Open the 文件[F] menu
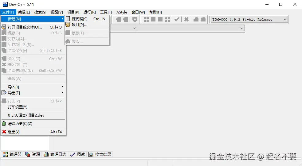This screenshot has width=302, height=166. pos(8,12)
